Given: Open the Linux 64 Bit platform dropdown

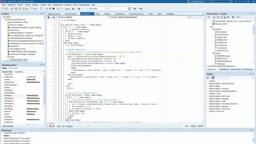Looking at the screenshot, I should pos(106,9).
